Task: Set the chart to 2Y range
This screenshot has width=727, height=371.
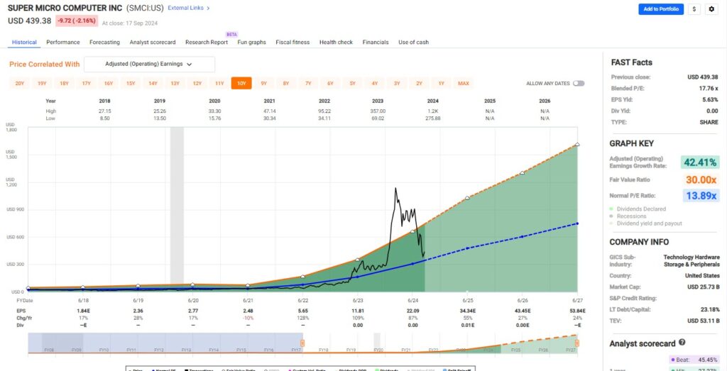Action: point(419,84)
